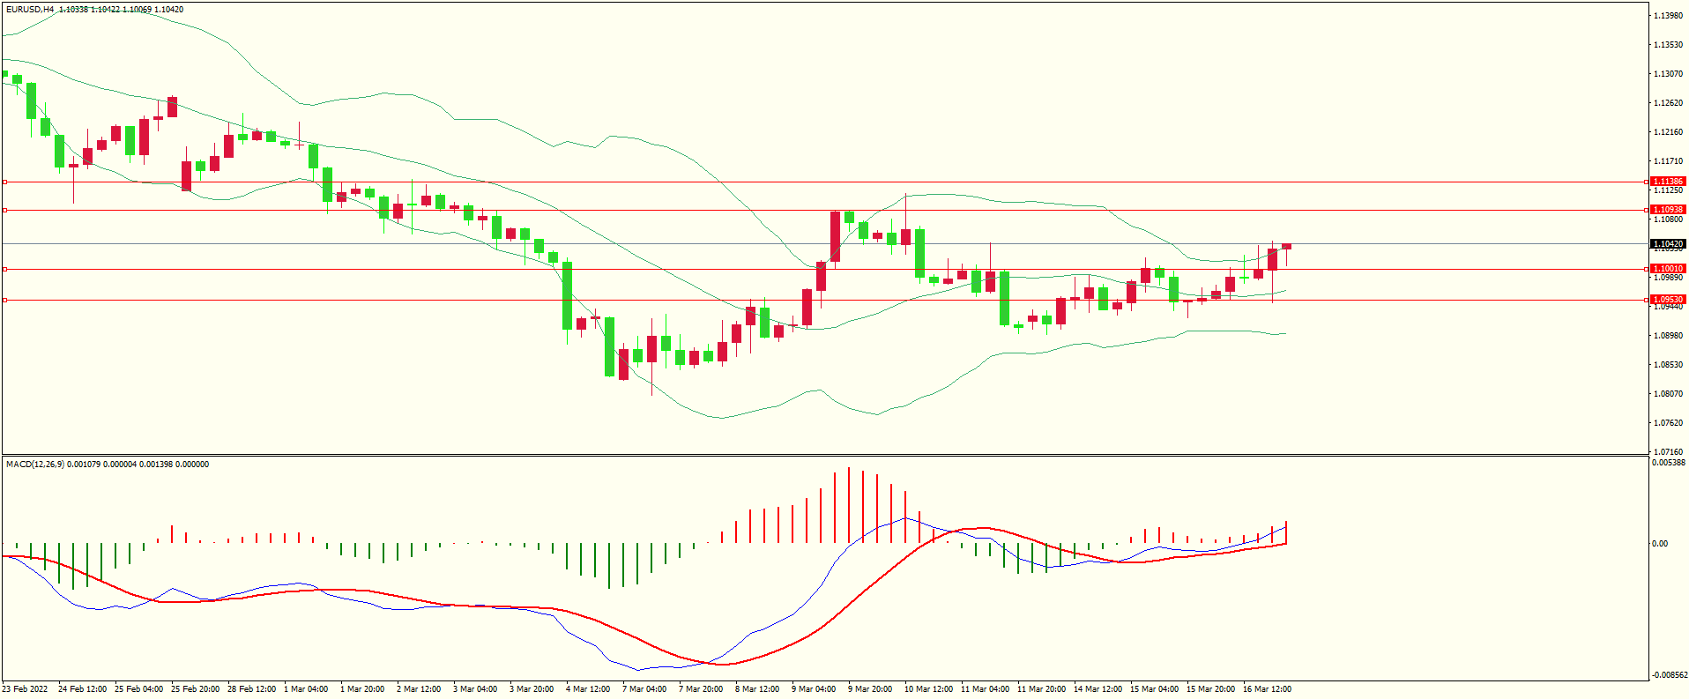Click the 15 Mar 04:00 time label

click(1154, 689)
